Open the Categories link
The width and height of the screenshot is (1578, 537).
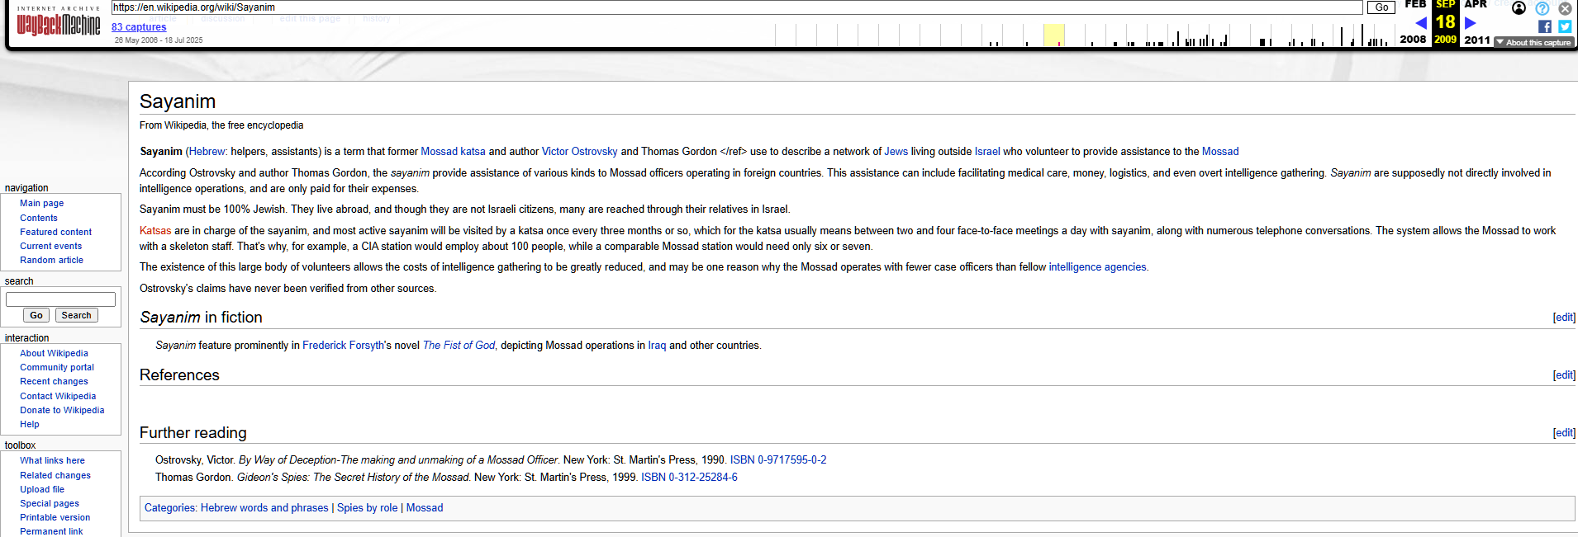(169, 508)
